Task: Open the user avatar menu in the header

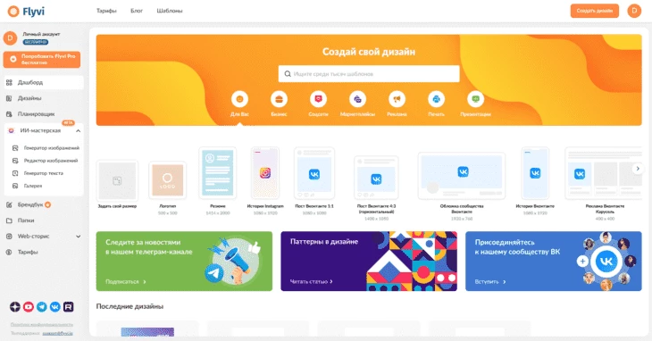Action: 634,11
